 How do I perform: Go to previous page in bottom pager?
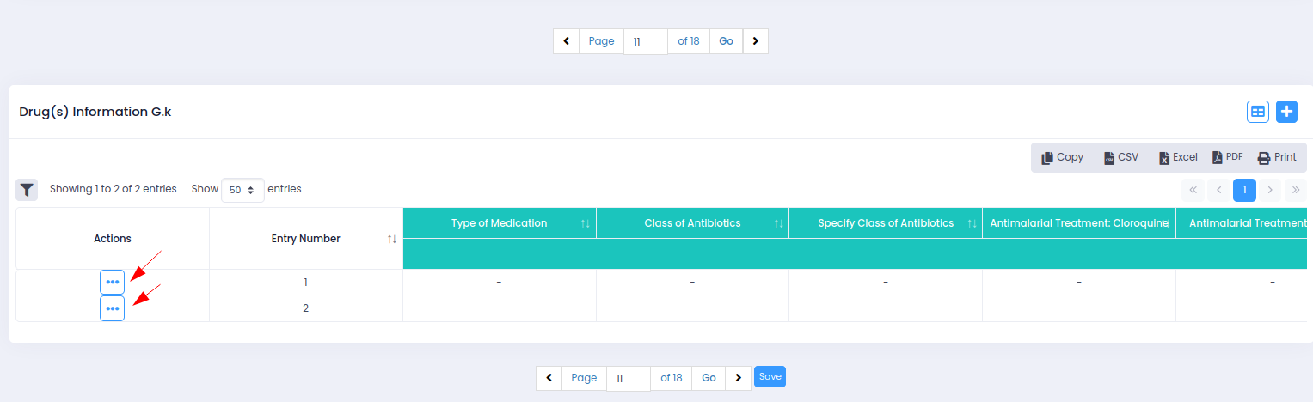pos(549,378)
